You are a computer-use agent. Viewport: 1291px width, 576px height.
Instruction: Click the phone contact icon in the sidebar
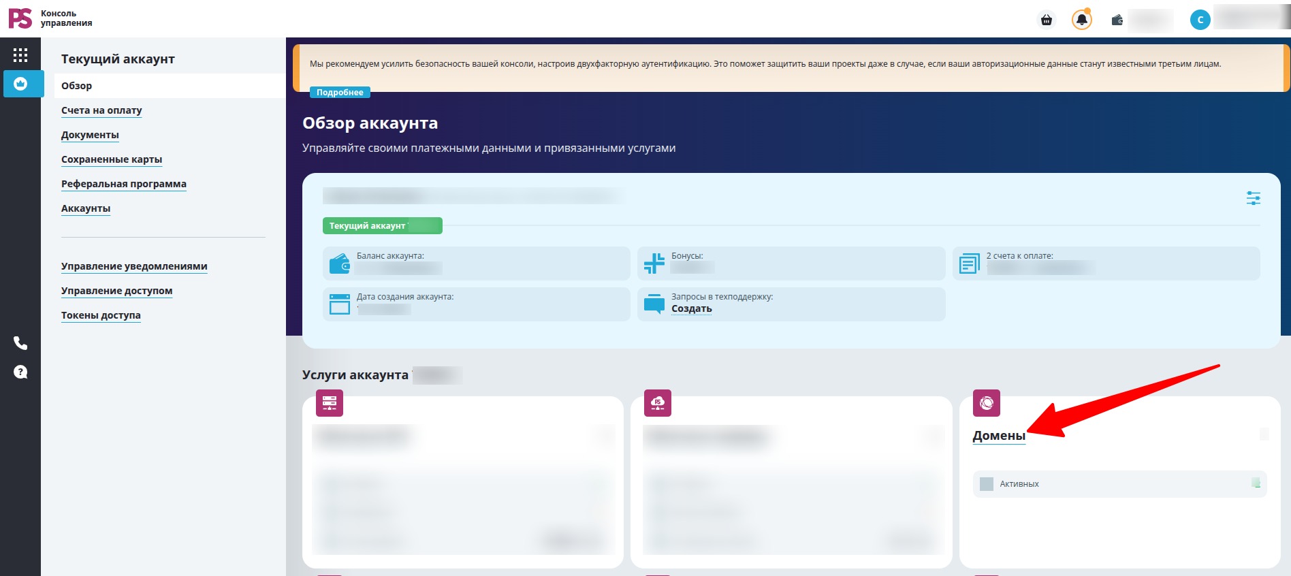(x=20, y=343)
